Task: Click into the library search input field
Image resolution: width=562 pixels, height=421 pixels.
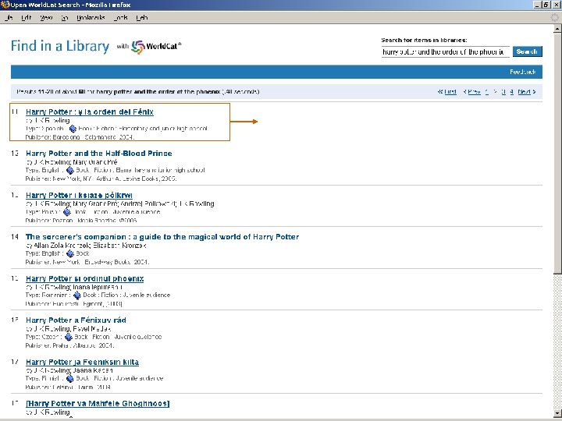Action: click(445, 52)
